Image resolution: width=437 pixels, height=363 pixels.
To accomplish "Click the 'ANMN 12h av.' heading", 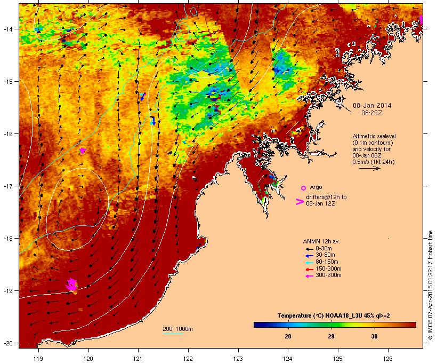I will click(x=321, y=241).
